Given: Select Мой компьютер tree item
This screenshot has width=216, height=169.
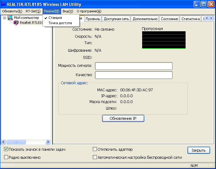Looking at the screenshot, I should (26, 18).
